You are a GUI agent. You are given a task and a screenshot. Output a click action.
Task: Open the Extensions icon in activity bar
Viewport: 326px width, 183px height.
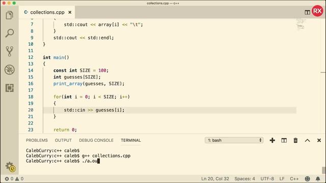point(9,88)
